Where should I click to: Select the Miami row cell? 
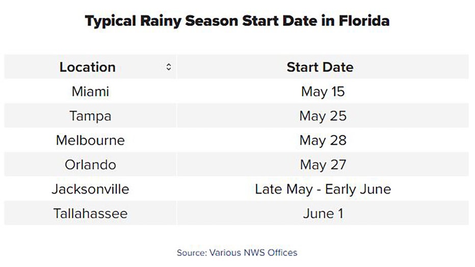pyautogui.click(x=90, y=91)
